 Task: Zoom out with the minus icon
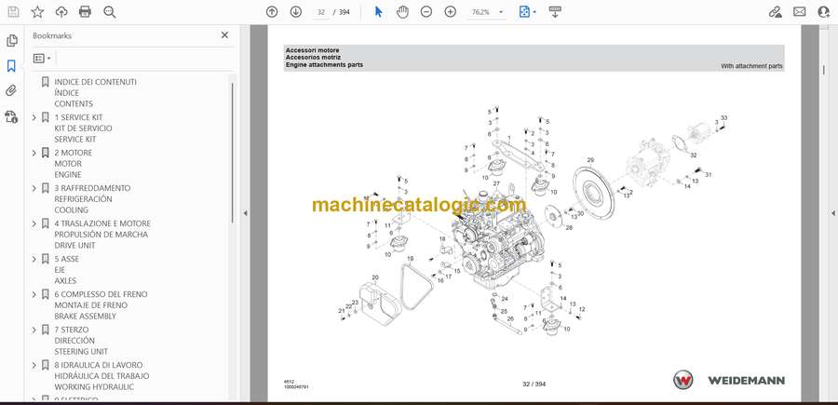tap(426, 12)
